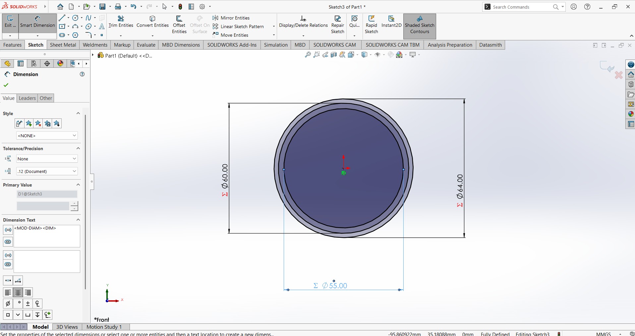
Task: Open ConfigurationManager panel tab
Action: click(34, 63)
